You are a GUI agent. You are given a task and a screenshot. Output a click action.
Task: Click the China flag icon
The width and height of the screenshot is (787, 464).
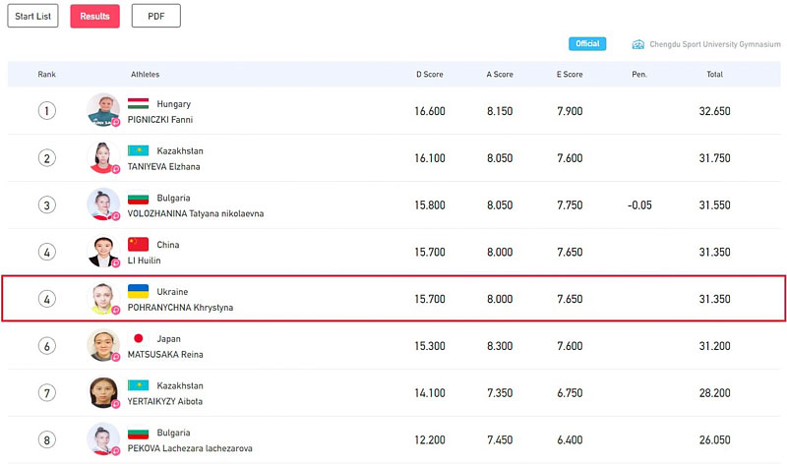coord(138,245)
